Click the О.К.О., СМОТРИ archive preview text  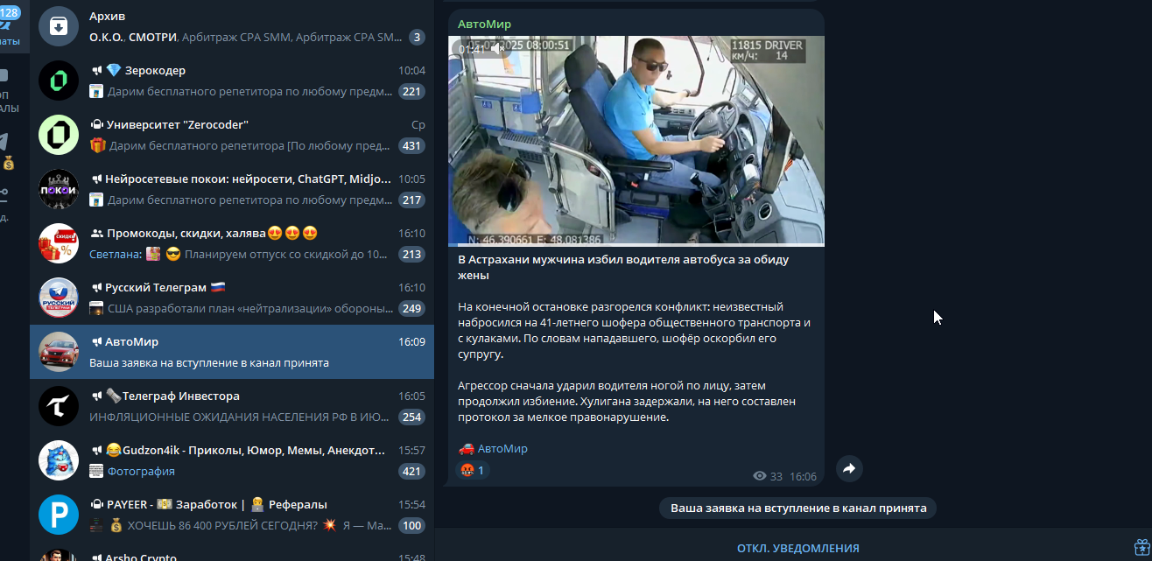pyautogui.click(x=245, y=37)
